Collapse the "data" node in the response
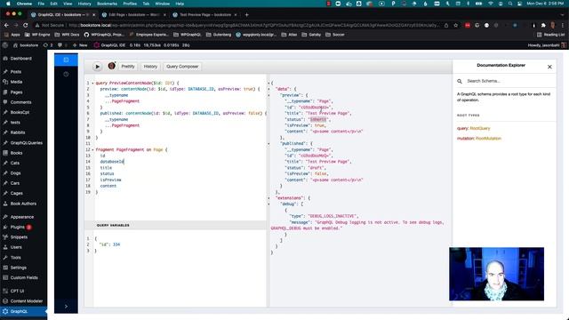The height and width of the screenshot is (320, 569). pos(268,89)
